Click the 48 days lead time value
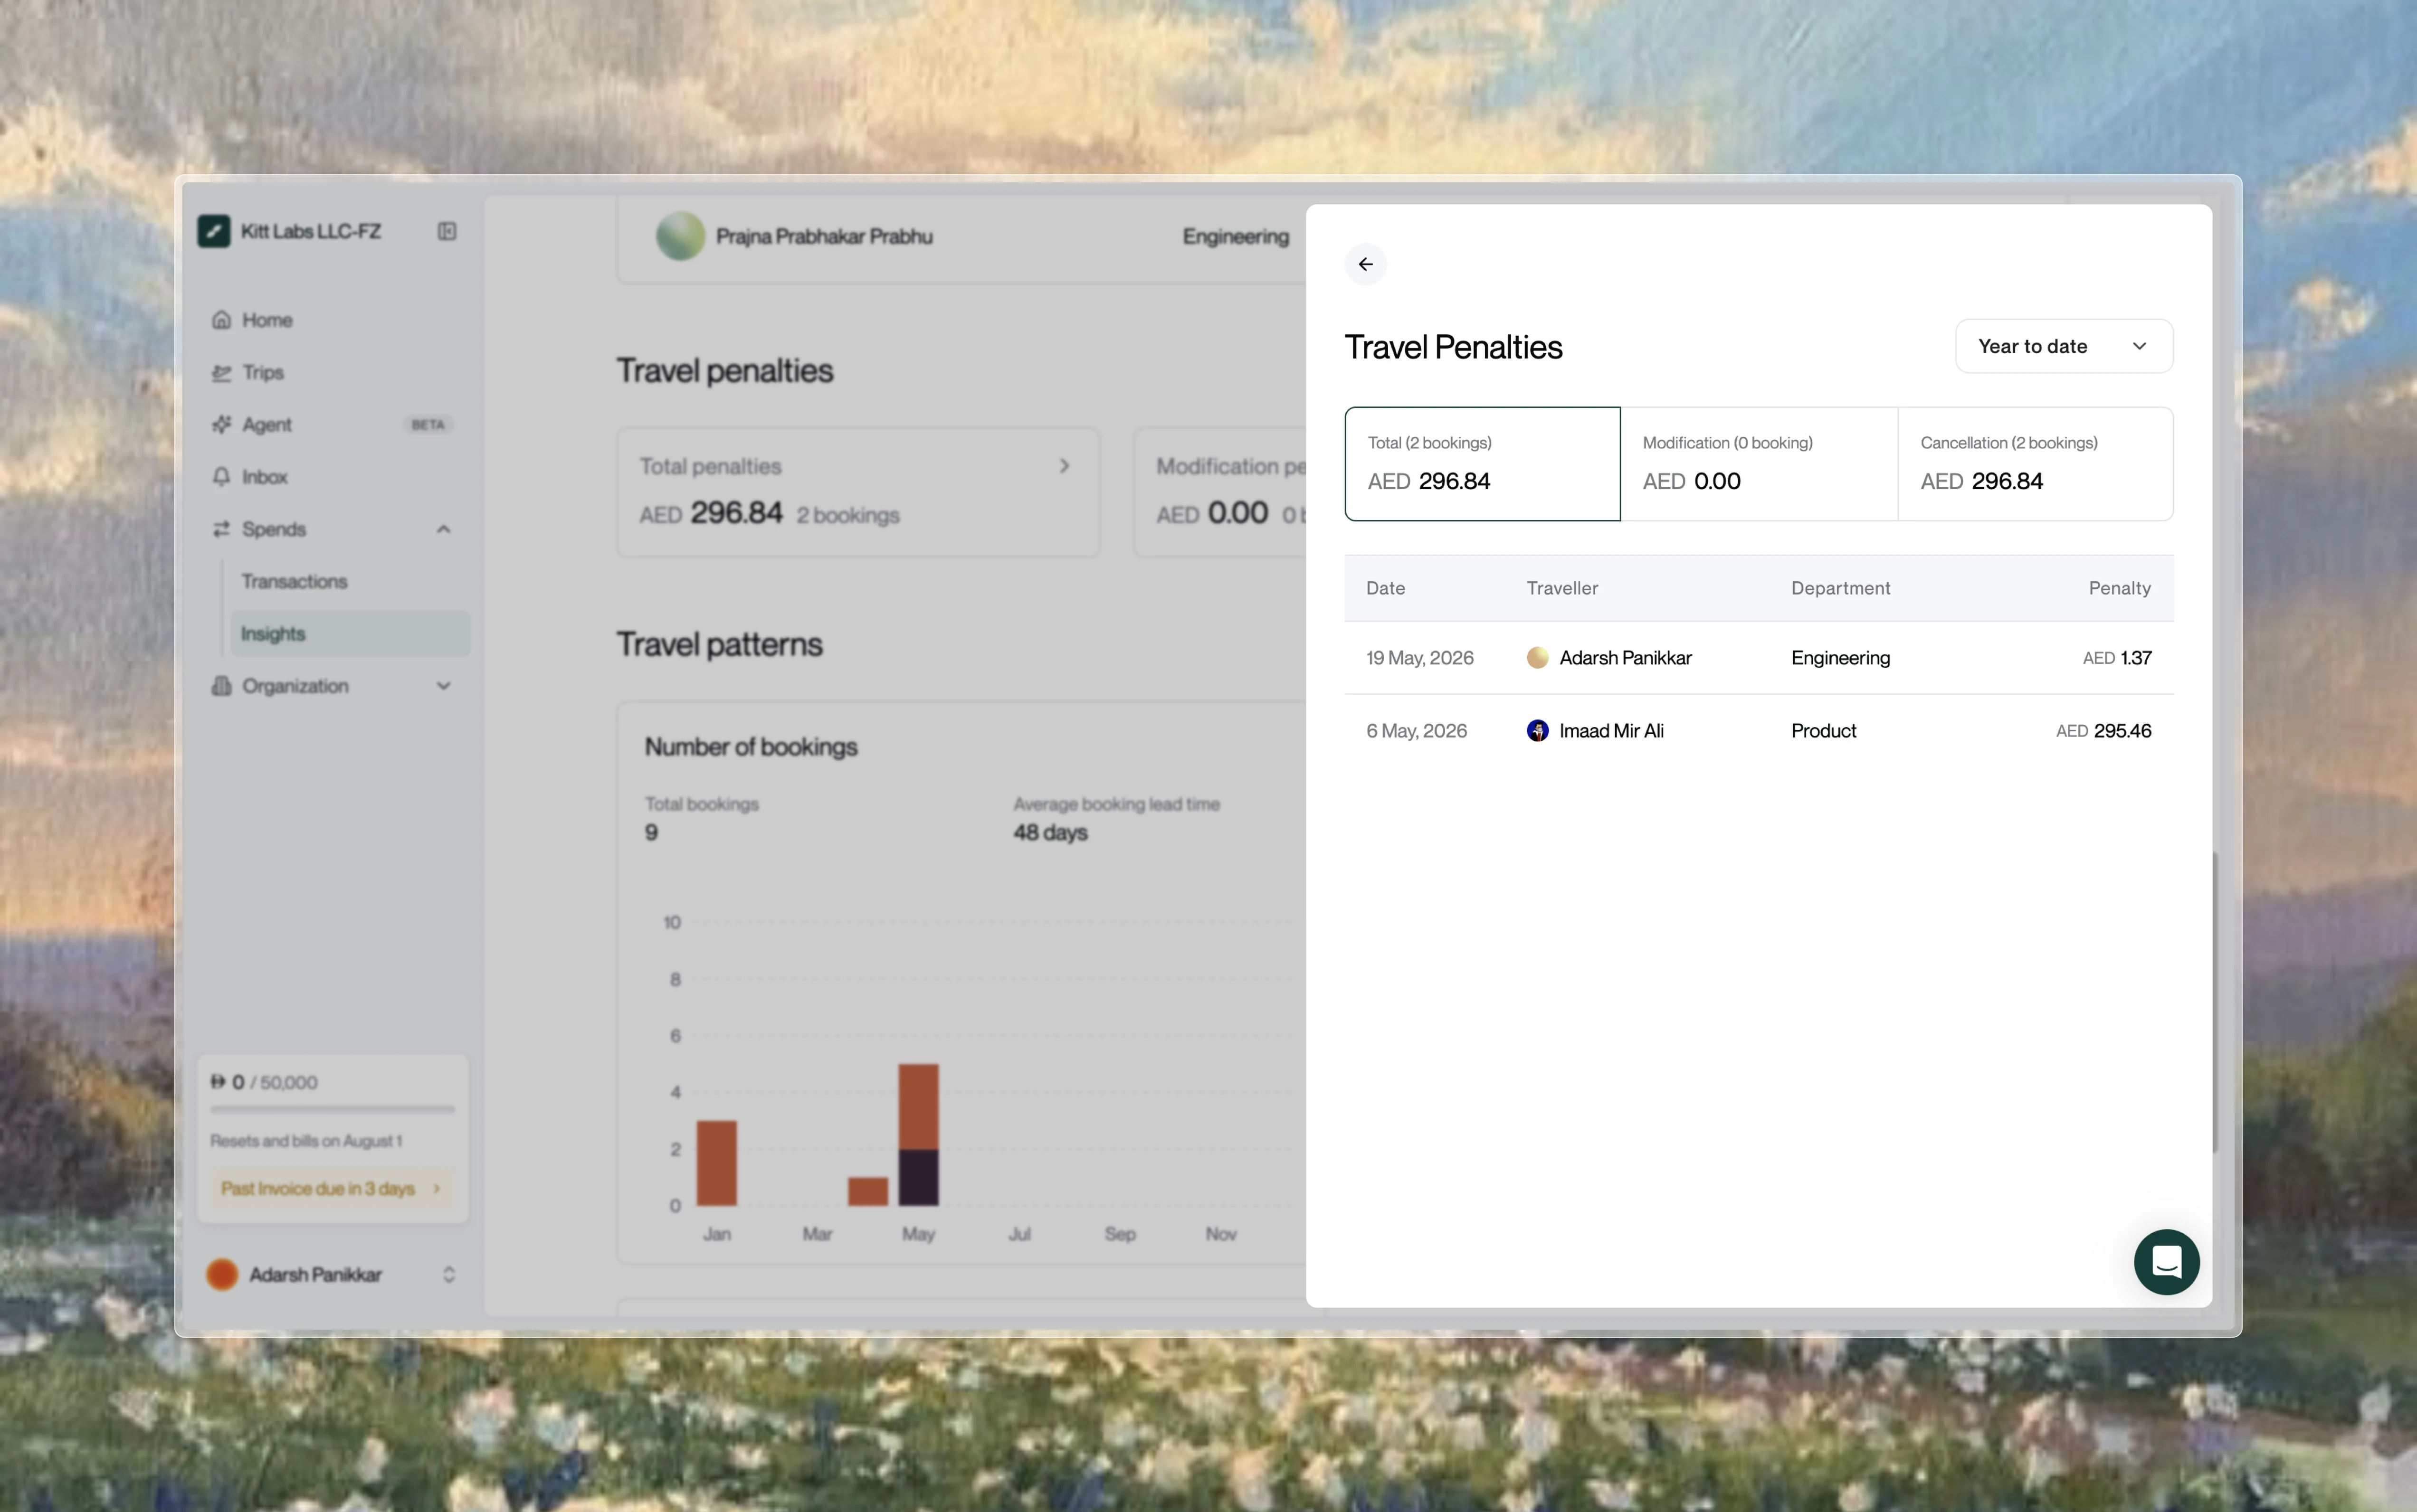Screen dimensions: 2417x1512 pos(1050,832)
